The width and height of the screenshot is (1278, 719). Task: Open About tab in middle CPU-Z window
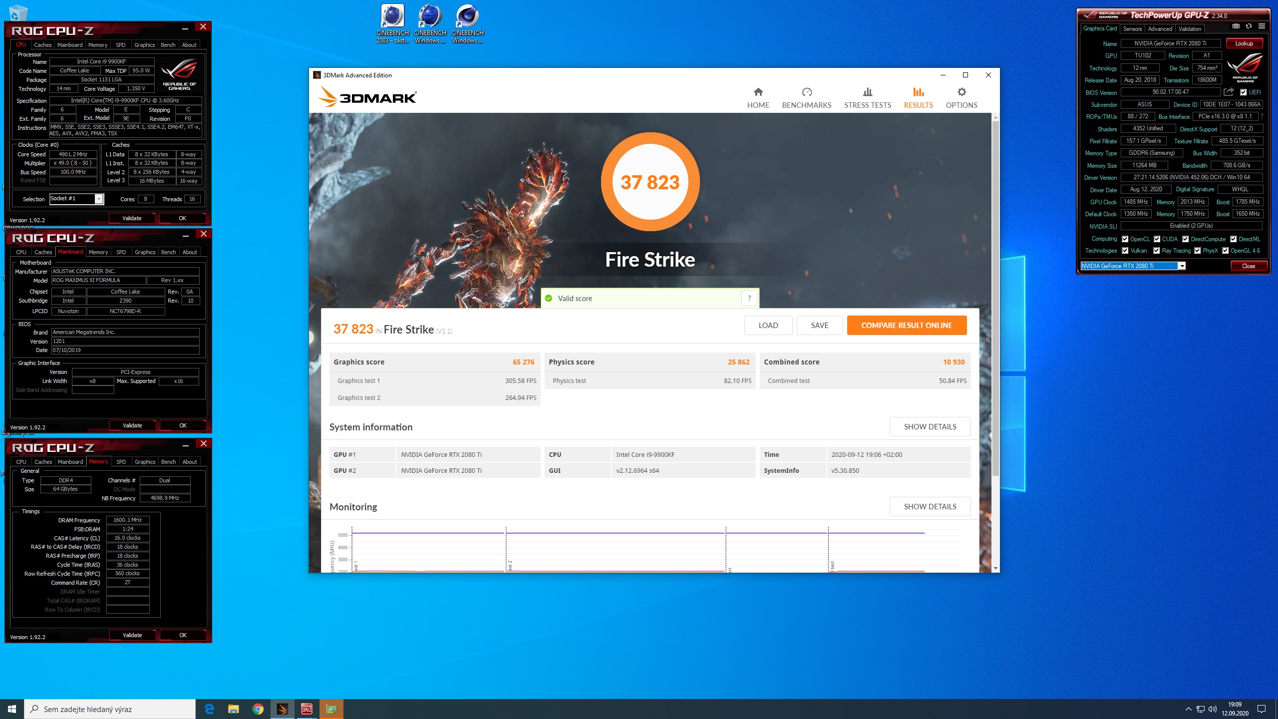point(190,252)
